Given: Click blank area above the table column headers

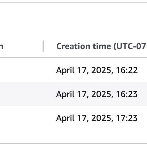Looking at the screenshot, I should 73,21.
